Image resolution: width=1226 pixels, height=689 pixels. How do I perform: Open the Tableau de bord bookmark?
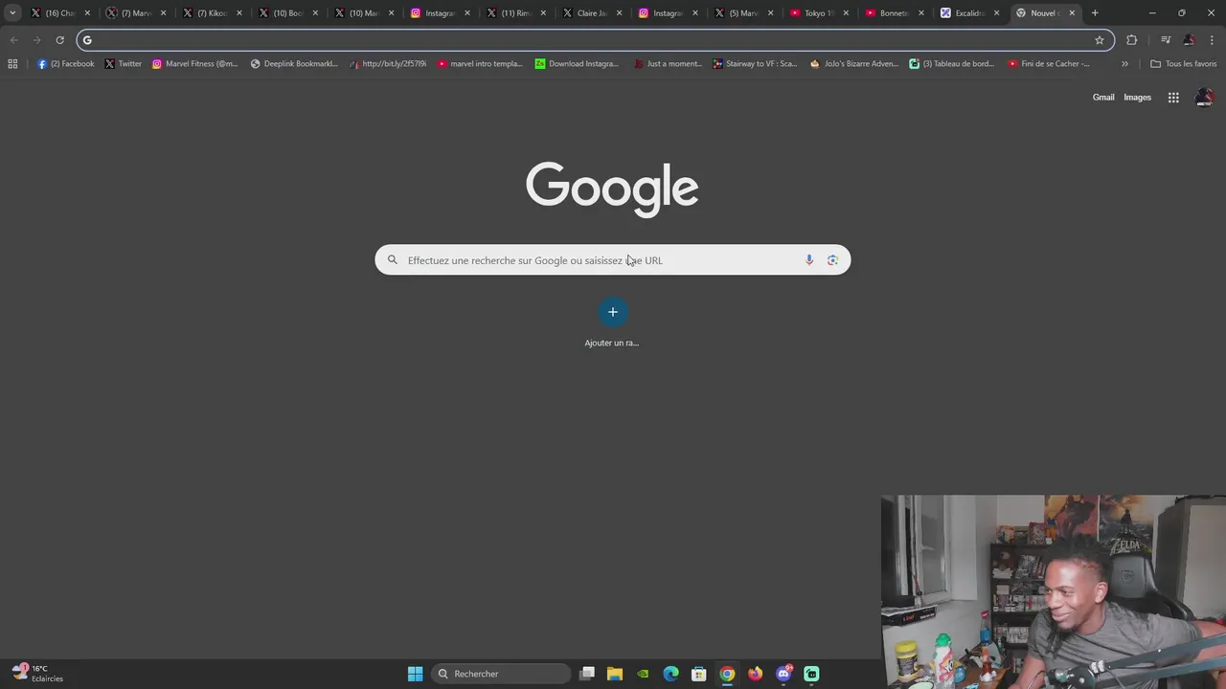[952, 64]
